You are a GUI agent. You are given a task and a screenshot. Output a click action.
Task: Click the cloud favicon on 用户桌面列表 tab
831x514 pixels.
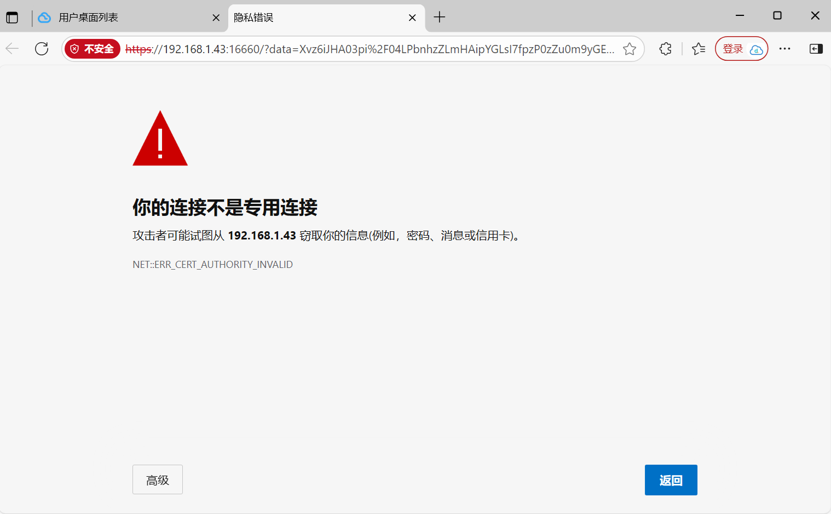[x=44, y=17]
